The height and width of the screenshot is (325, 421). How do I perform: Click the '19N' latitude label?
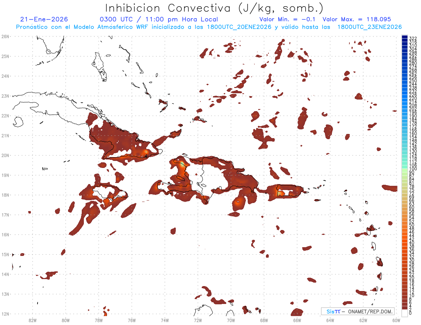pyautogui.click(x=5, y=175)
